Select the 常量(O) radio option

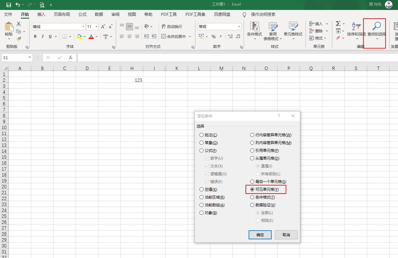[x=208, y=143]
